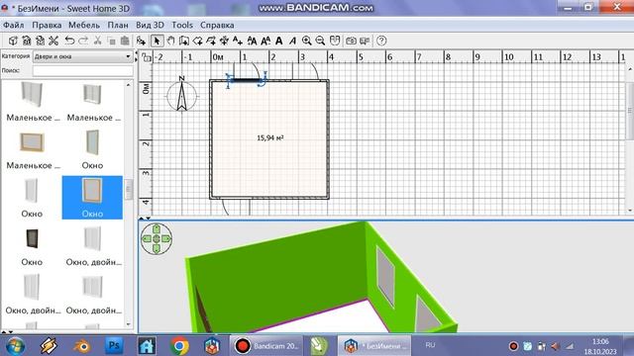Image resolution: width=634 pixels, height=356 pixels.
Task: Switch to Create polylines mode
Action: coord(211,41)
